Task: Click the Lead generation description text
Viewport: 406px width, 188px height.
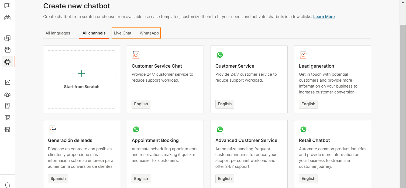Action: (x=328, y=83)
